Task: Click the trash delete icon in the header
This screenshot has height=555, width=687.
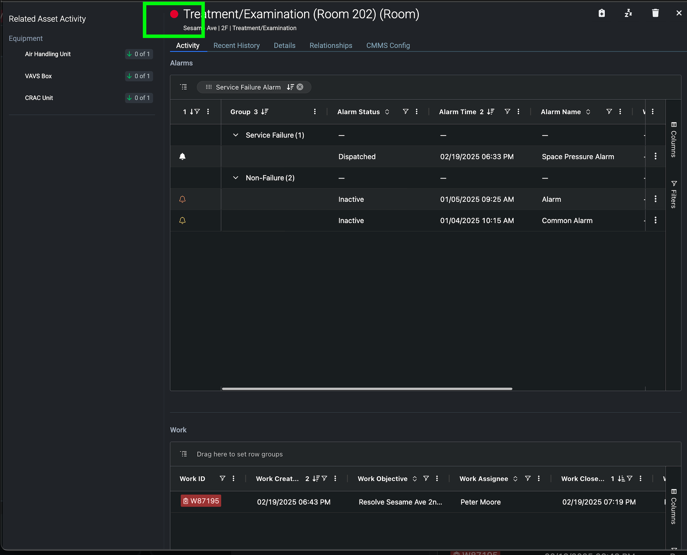Action: [655, 13]
